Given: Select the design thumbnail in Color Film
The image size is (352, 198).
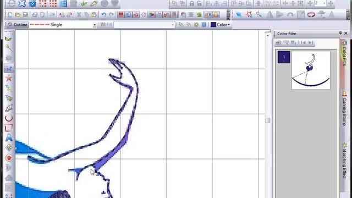Looking at the screenshot, I should click(x=311, y=70).
